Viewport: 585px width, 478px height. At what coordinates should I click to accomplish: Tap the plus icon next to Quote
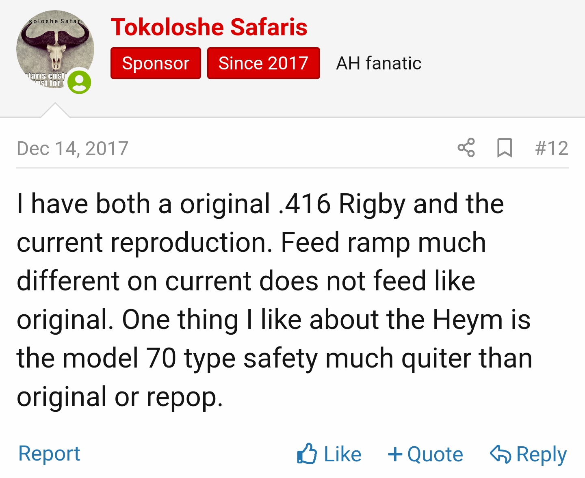395,454
